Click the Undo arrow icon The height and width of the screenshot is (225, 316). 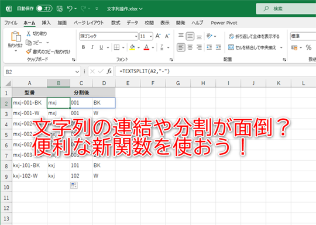[x=70, y=8]
